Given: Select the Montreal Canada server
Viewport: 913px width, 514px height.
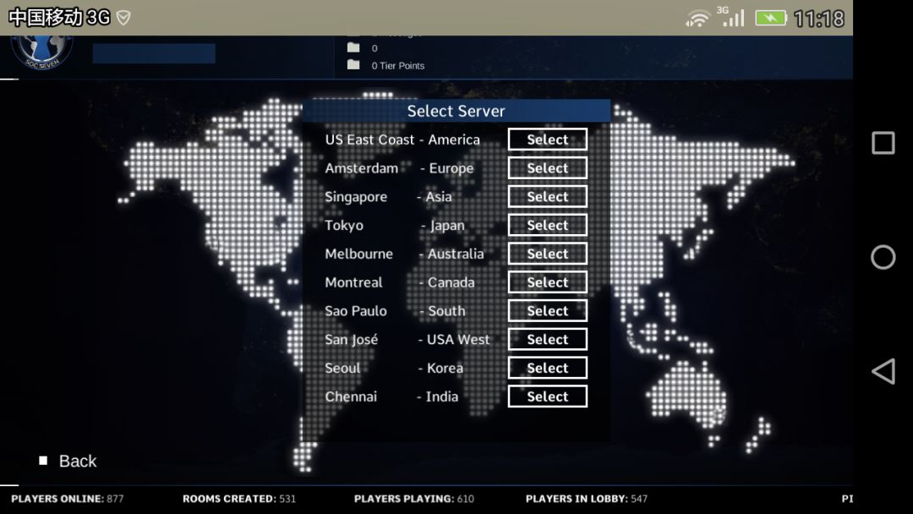Looking at the screenshot, I should coord(547,282).
